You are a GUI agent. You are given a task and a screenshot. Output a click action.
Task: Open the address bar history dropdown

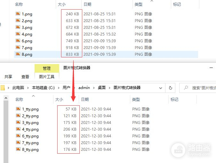click(x=161, y=88)
